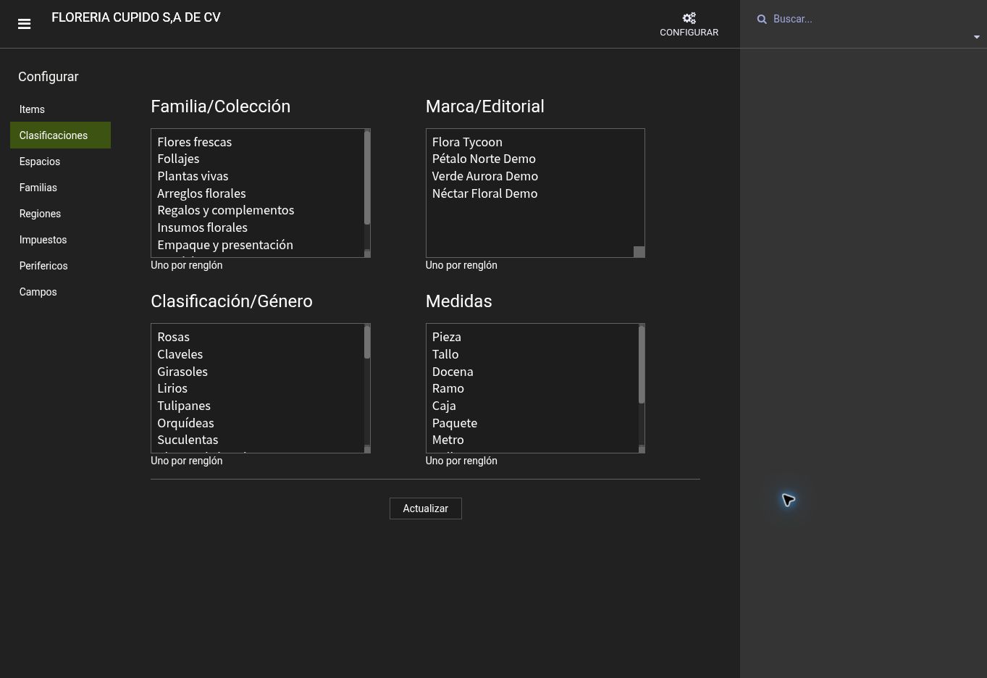987x678 pixels.
Task: Click 'Pétalo Norte Demo' line
Action: point(484,159)
